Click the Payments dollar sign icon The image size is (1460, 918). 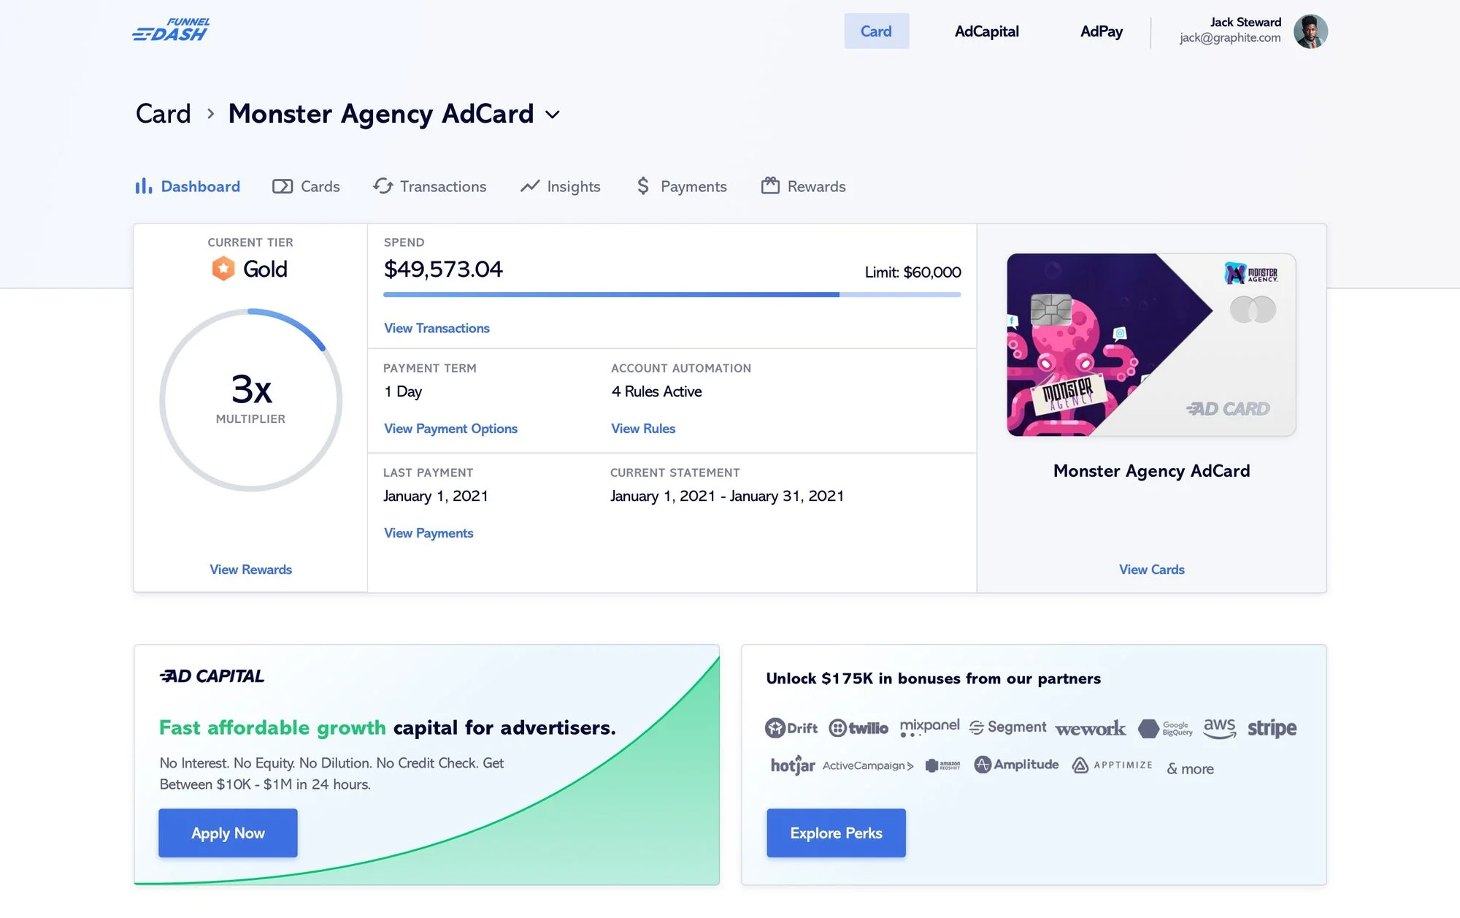(x=643, y=186)
